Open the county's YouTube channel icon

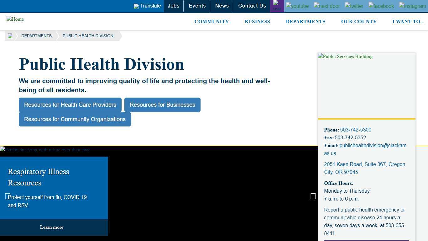click(x=297, y=6)
